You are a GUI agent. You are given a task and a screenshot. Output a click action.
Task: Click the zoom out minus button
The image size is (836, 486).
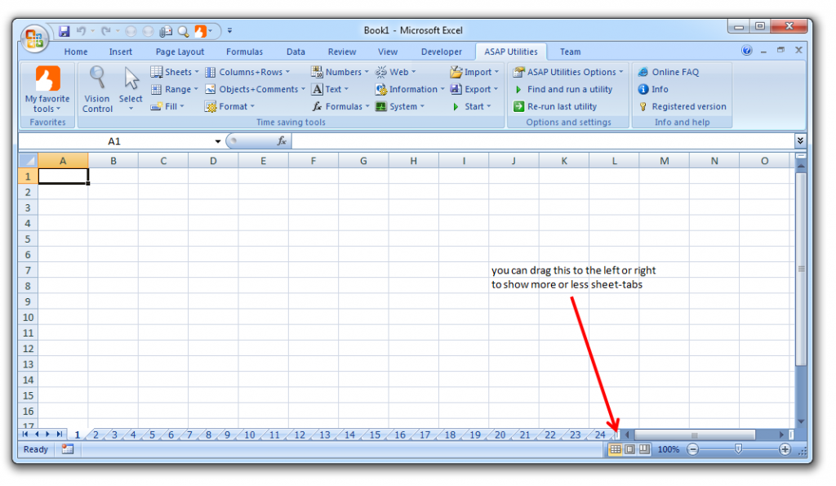[x=692, y=450]
